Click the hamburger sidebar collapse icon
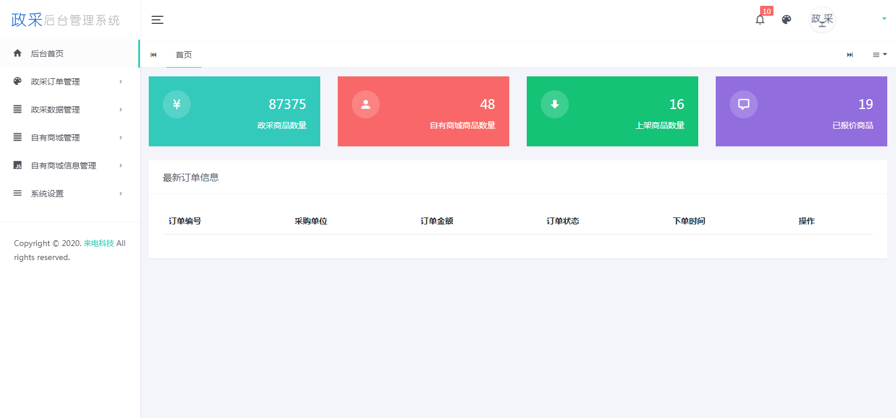 coord(157,20)
